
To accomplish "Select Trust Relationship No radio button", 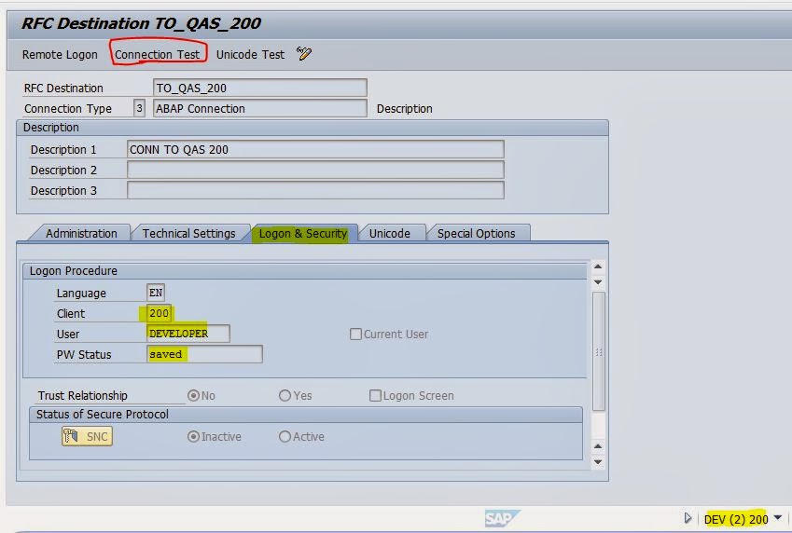I will [x=193, y=395].
